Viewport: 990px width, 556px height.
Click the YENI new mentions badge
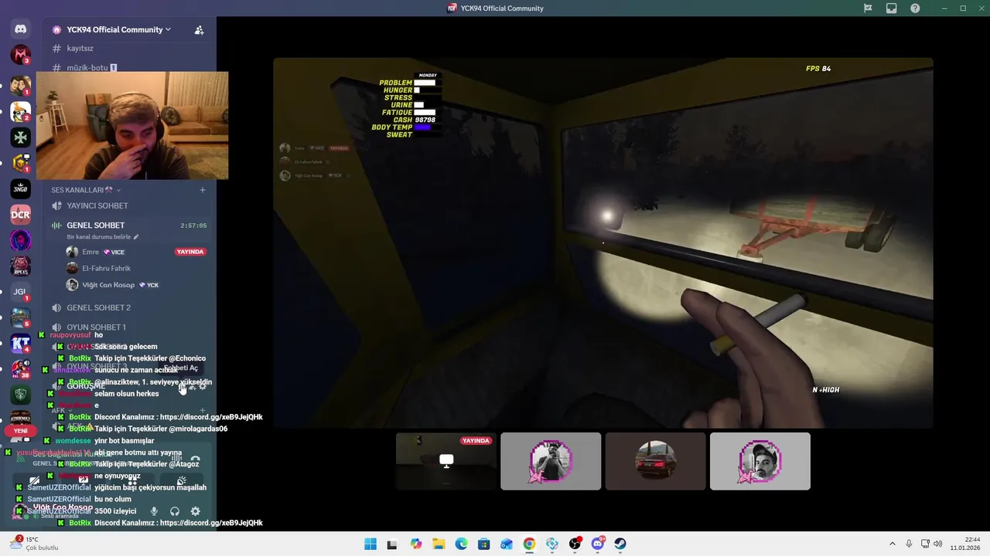click(21, 431)
